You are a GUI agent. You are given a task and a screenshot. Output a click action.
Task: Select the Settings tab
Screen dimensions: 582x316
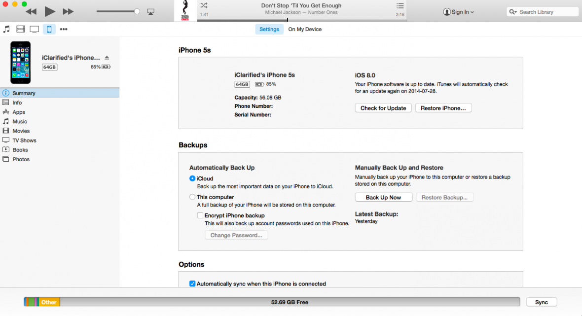click(269, 29)
